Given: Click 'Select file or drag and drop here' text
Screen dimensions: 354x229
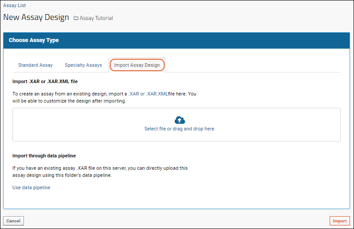Looking at the screenshot, I should (x=180, y=129).
